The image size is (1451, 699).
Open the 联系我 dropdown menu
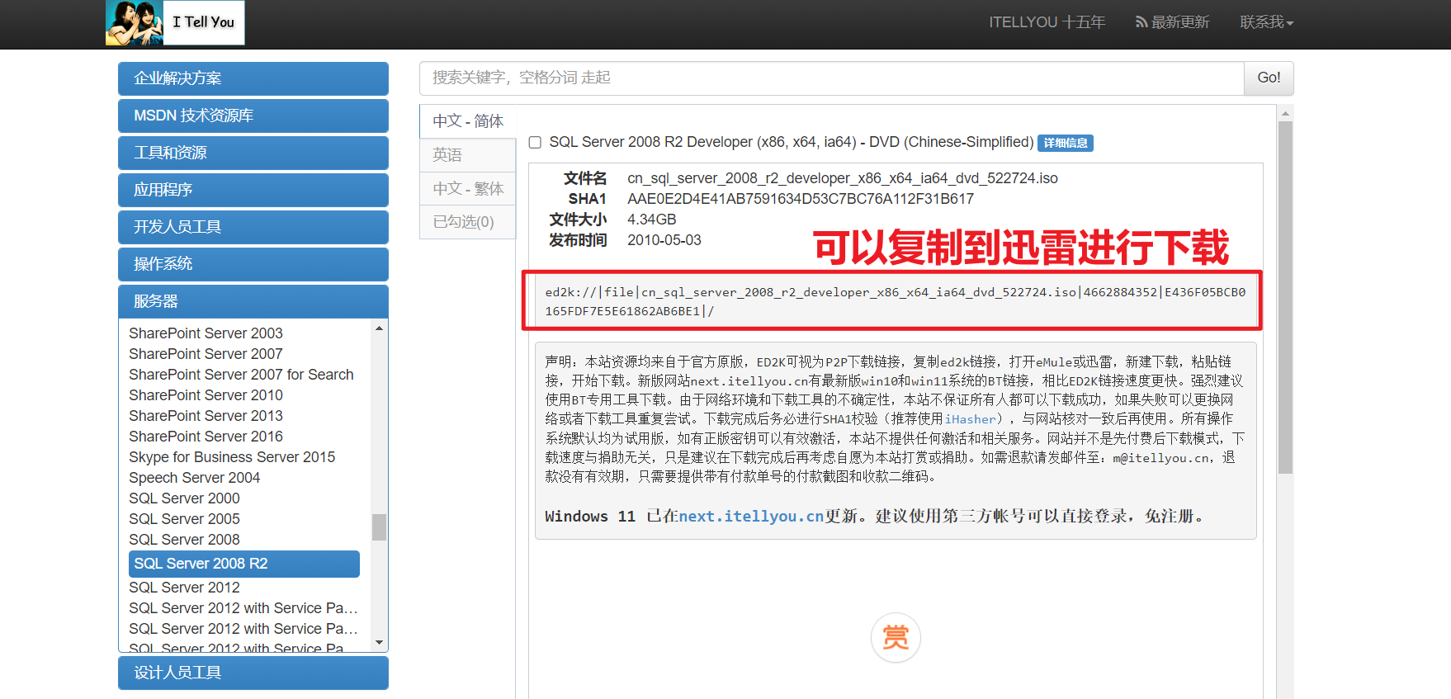(1266, 22)
